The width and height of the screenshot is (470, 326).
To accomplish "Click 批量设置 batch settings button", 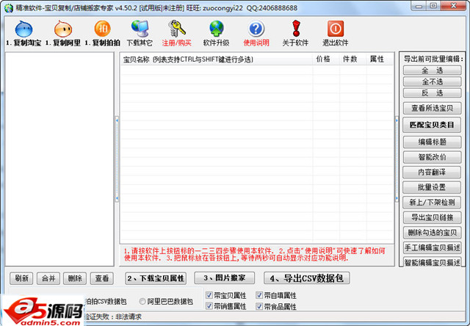I will click(432, 187).
